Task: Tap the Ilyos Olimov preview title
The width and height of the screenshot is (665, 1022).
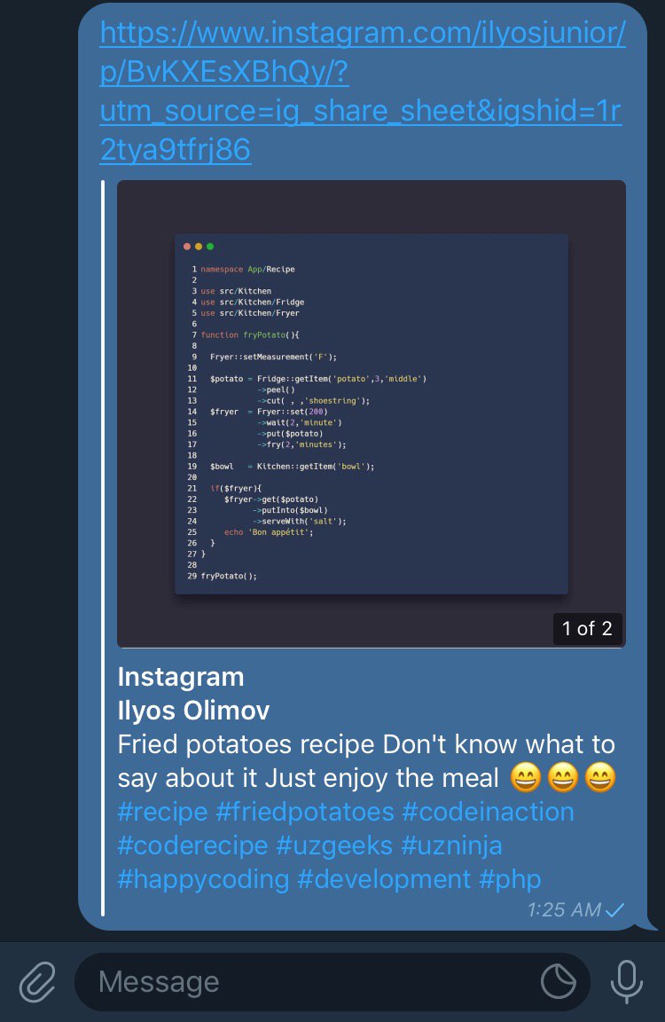Action: [x=193, y=711]
